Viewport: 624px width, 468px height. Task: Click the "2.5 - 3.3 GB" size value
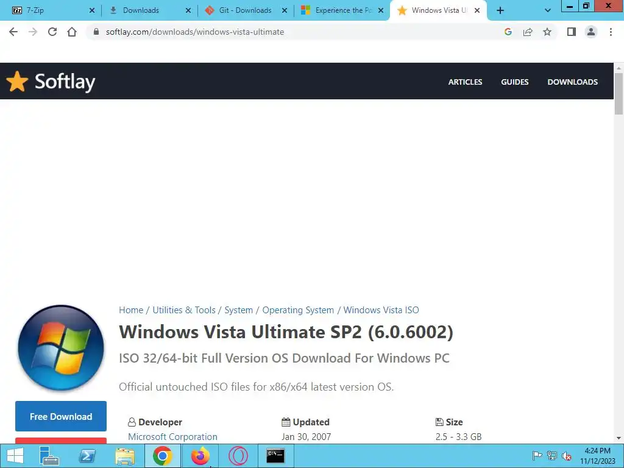458,437
